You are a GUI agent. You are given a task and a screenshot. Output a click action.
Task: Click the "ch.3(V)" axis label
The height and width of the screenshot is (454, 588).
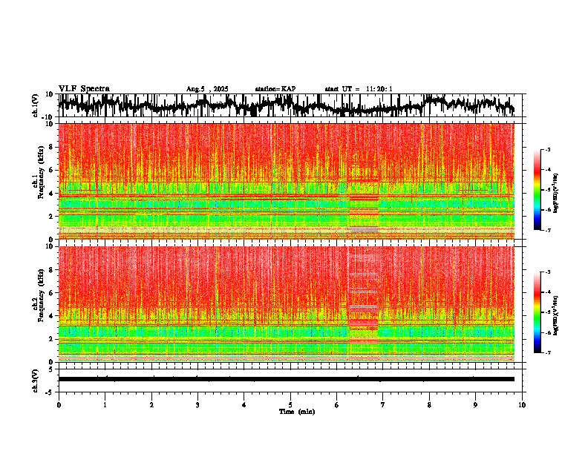point(36,381)
